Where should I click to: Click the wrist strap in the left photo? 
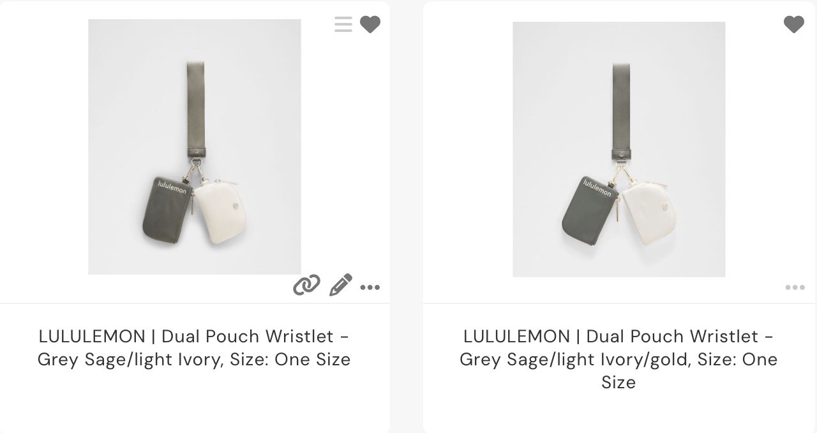[195, 109]
